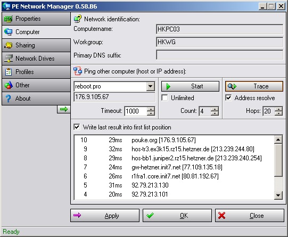Click the green arrow expand button
Screen dimensions: 288x237
coord(64,110)
